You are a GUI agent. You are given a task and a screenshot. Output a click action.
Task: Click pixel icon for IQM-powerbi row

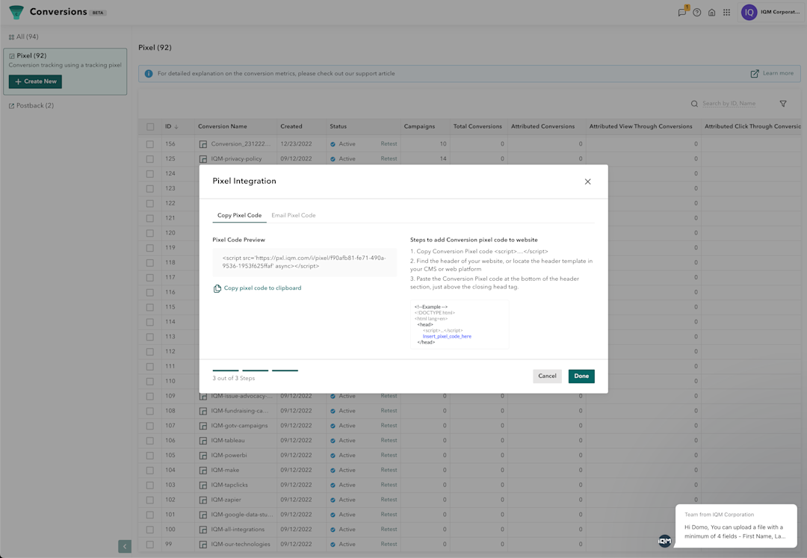tap(203, 456)
